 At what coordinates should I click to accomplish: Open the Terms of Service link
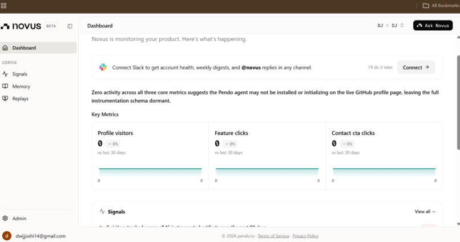pyautogui.click(x=273, y=236)
